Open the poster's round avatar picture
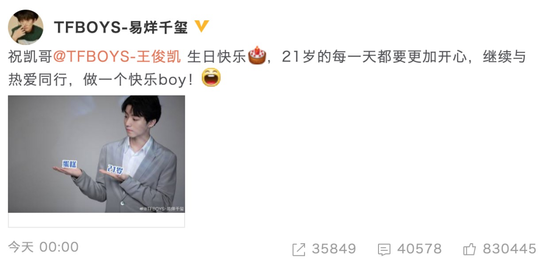This screenshot has height=264, width=548. (26, 27)
